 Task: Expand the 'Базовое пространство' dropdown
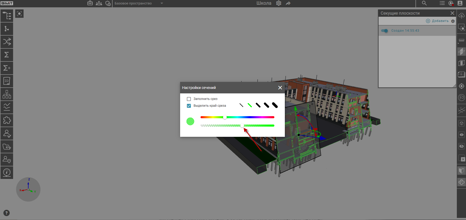162,3
